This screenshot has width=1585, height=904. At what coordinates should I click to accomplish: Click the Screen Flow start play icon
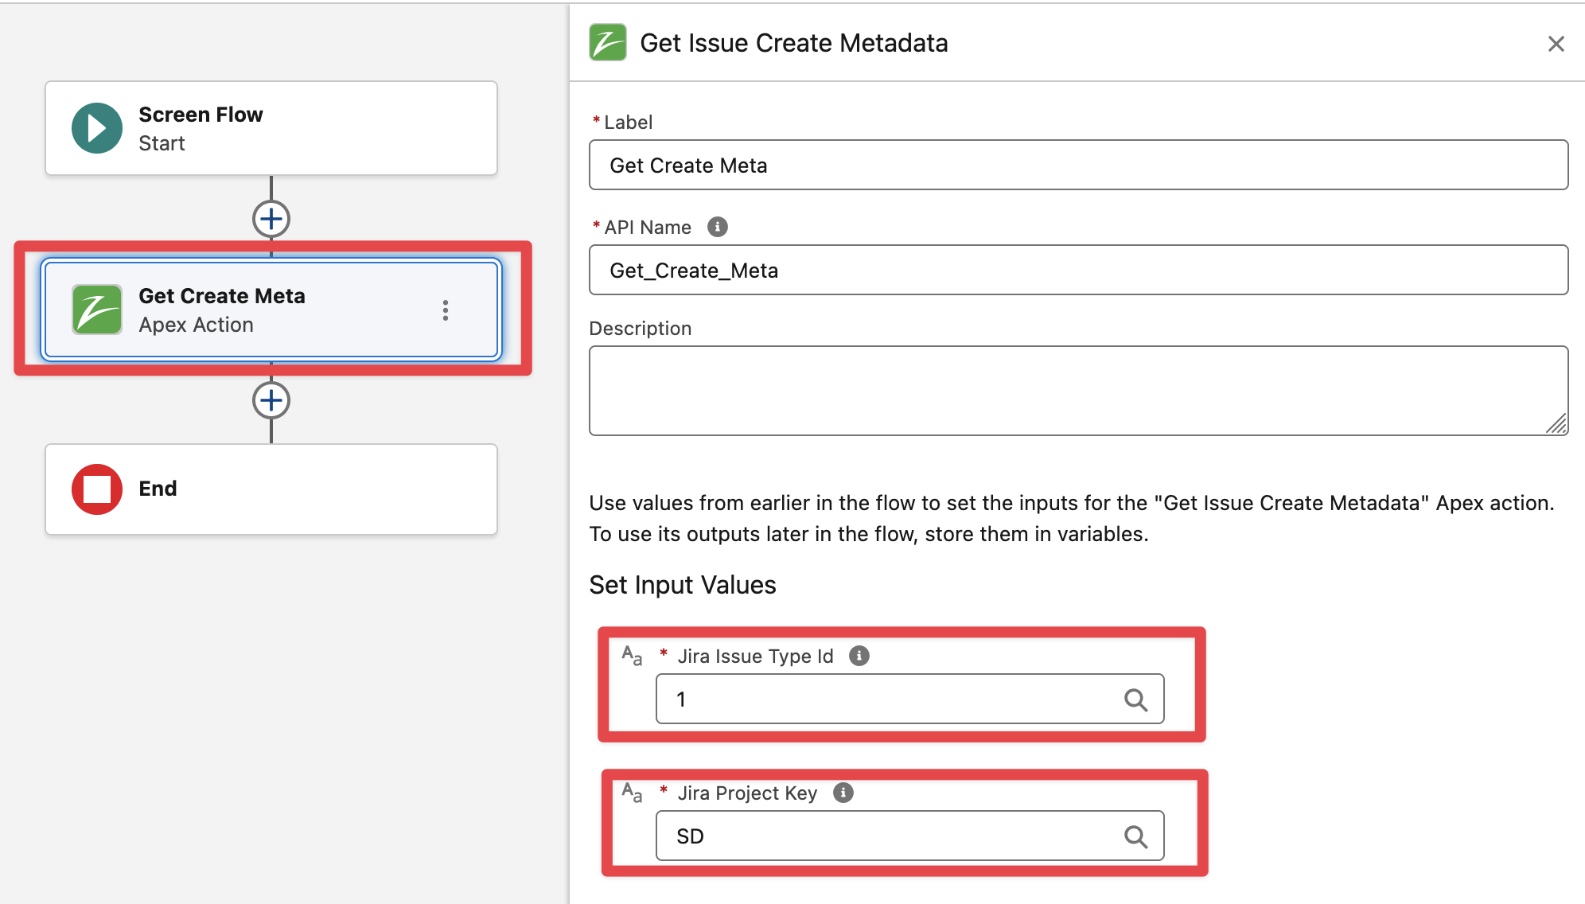click(x=97, y=128)
